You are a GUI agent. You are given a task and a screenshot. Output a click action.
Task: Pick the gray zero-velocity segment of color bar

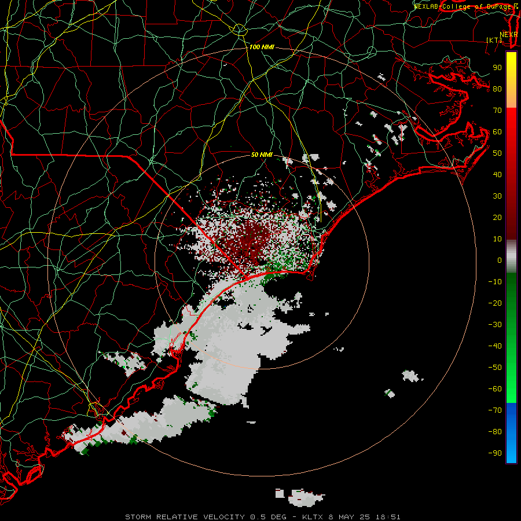(x=511, y=256)
